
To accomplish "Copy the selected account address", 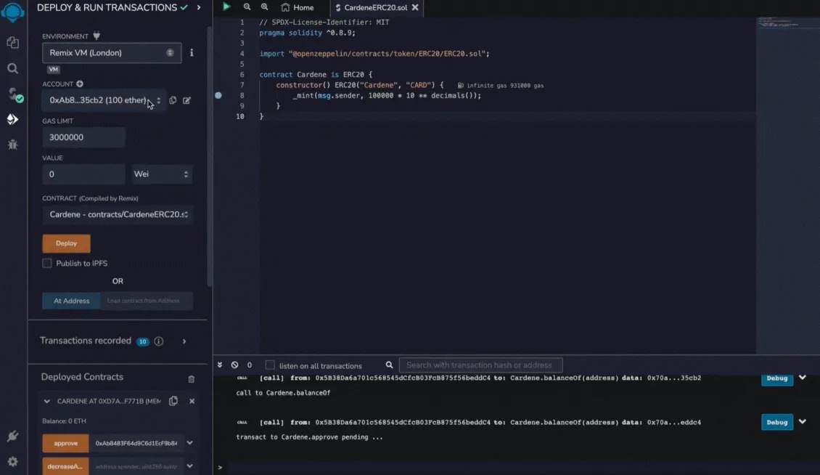I will [x=173, y=100].
